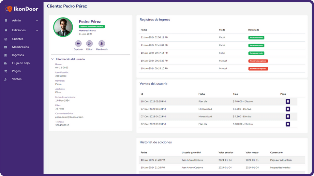Click Información del usuario heading

(x=70, y=59)
